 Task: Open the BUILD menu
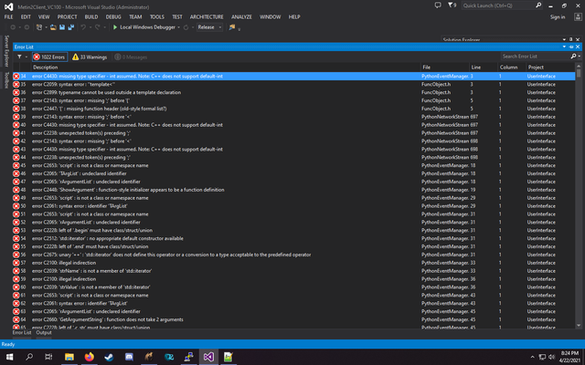click(91, 16)
